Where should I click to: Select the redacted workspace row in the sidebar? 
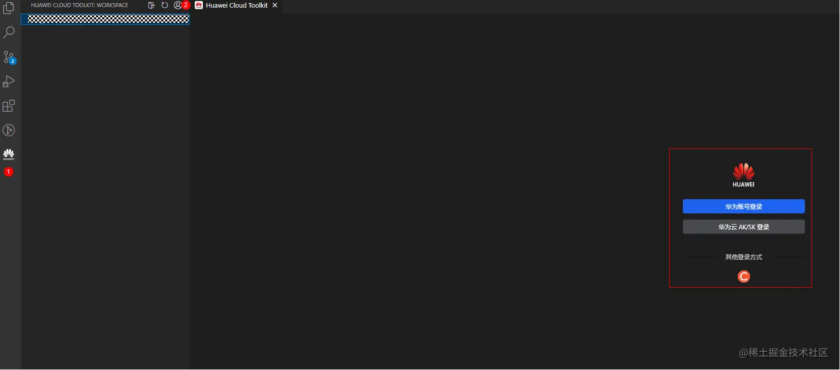105,19
